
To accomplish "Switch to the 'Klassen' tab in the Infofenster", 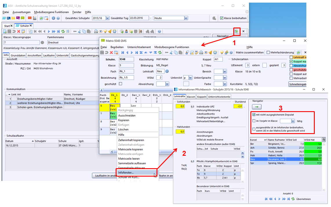I will pyautogui.click(x=191, y=97).
